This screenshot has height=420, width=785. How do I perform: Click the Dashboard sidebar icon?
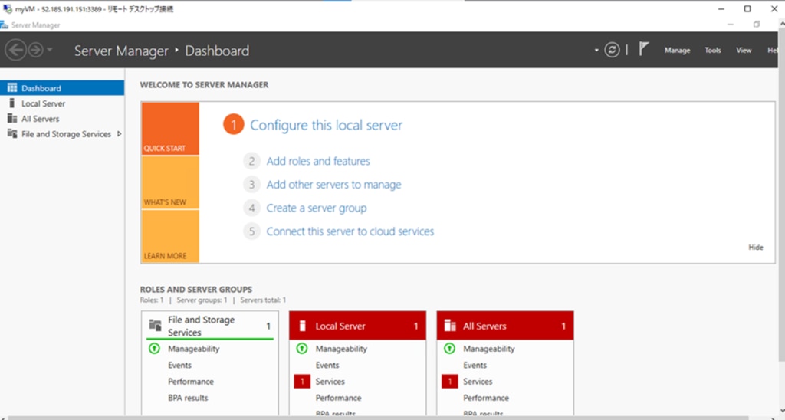click(x=12, y=88)
